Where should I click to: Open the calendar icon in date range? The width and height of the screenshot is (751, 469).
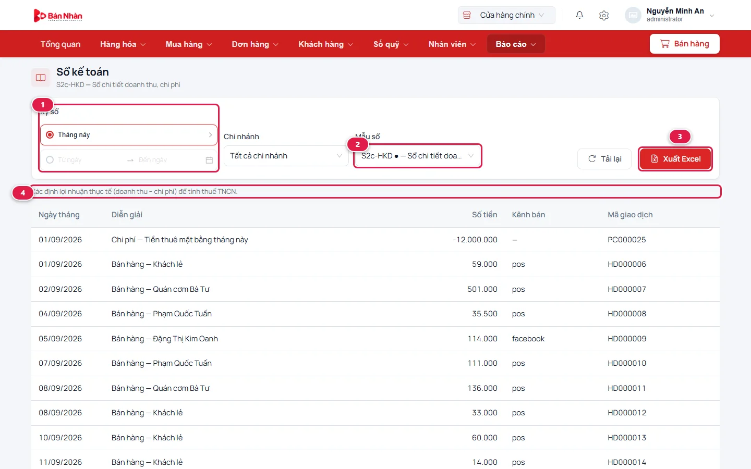click(209, 160)
